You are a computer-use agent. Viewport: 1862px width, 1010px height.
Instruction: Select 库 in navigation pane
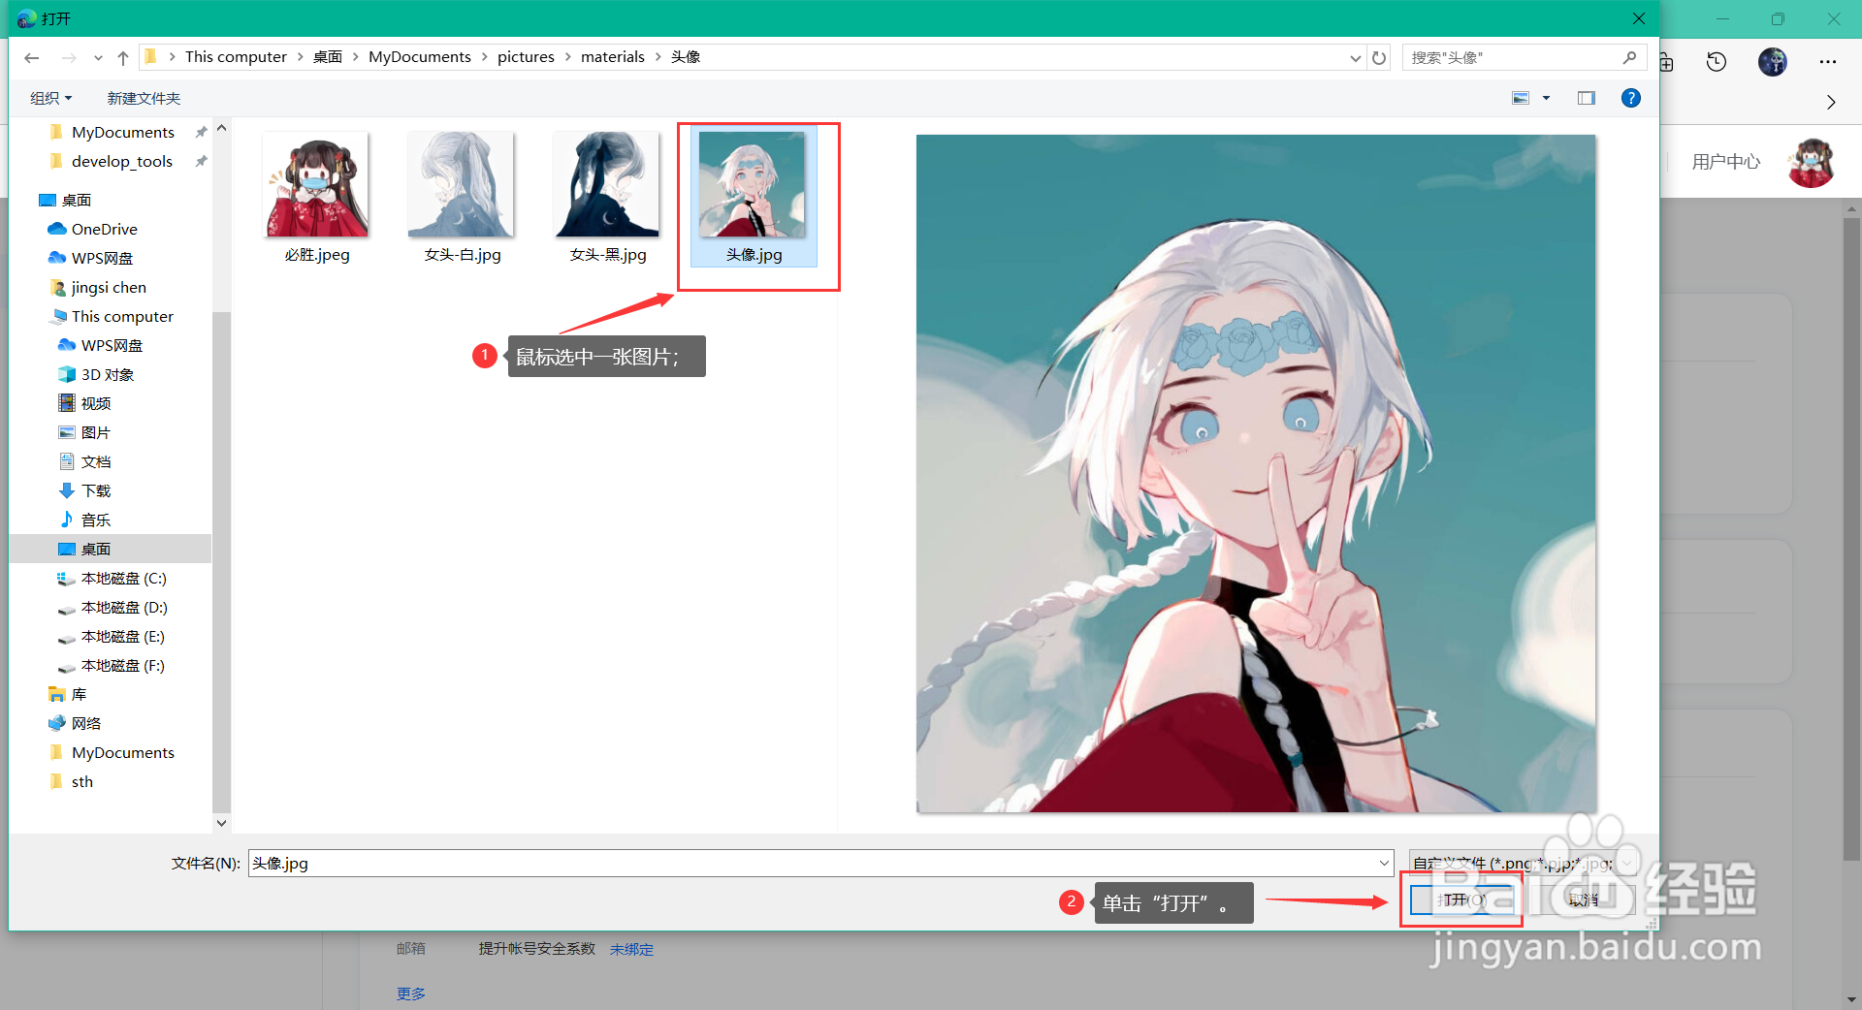pos(78,694)
